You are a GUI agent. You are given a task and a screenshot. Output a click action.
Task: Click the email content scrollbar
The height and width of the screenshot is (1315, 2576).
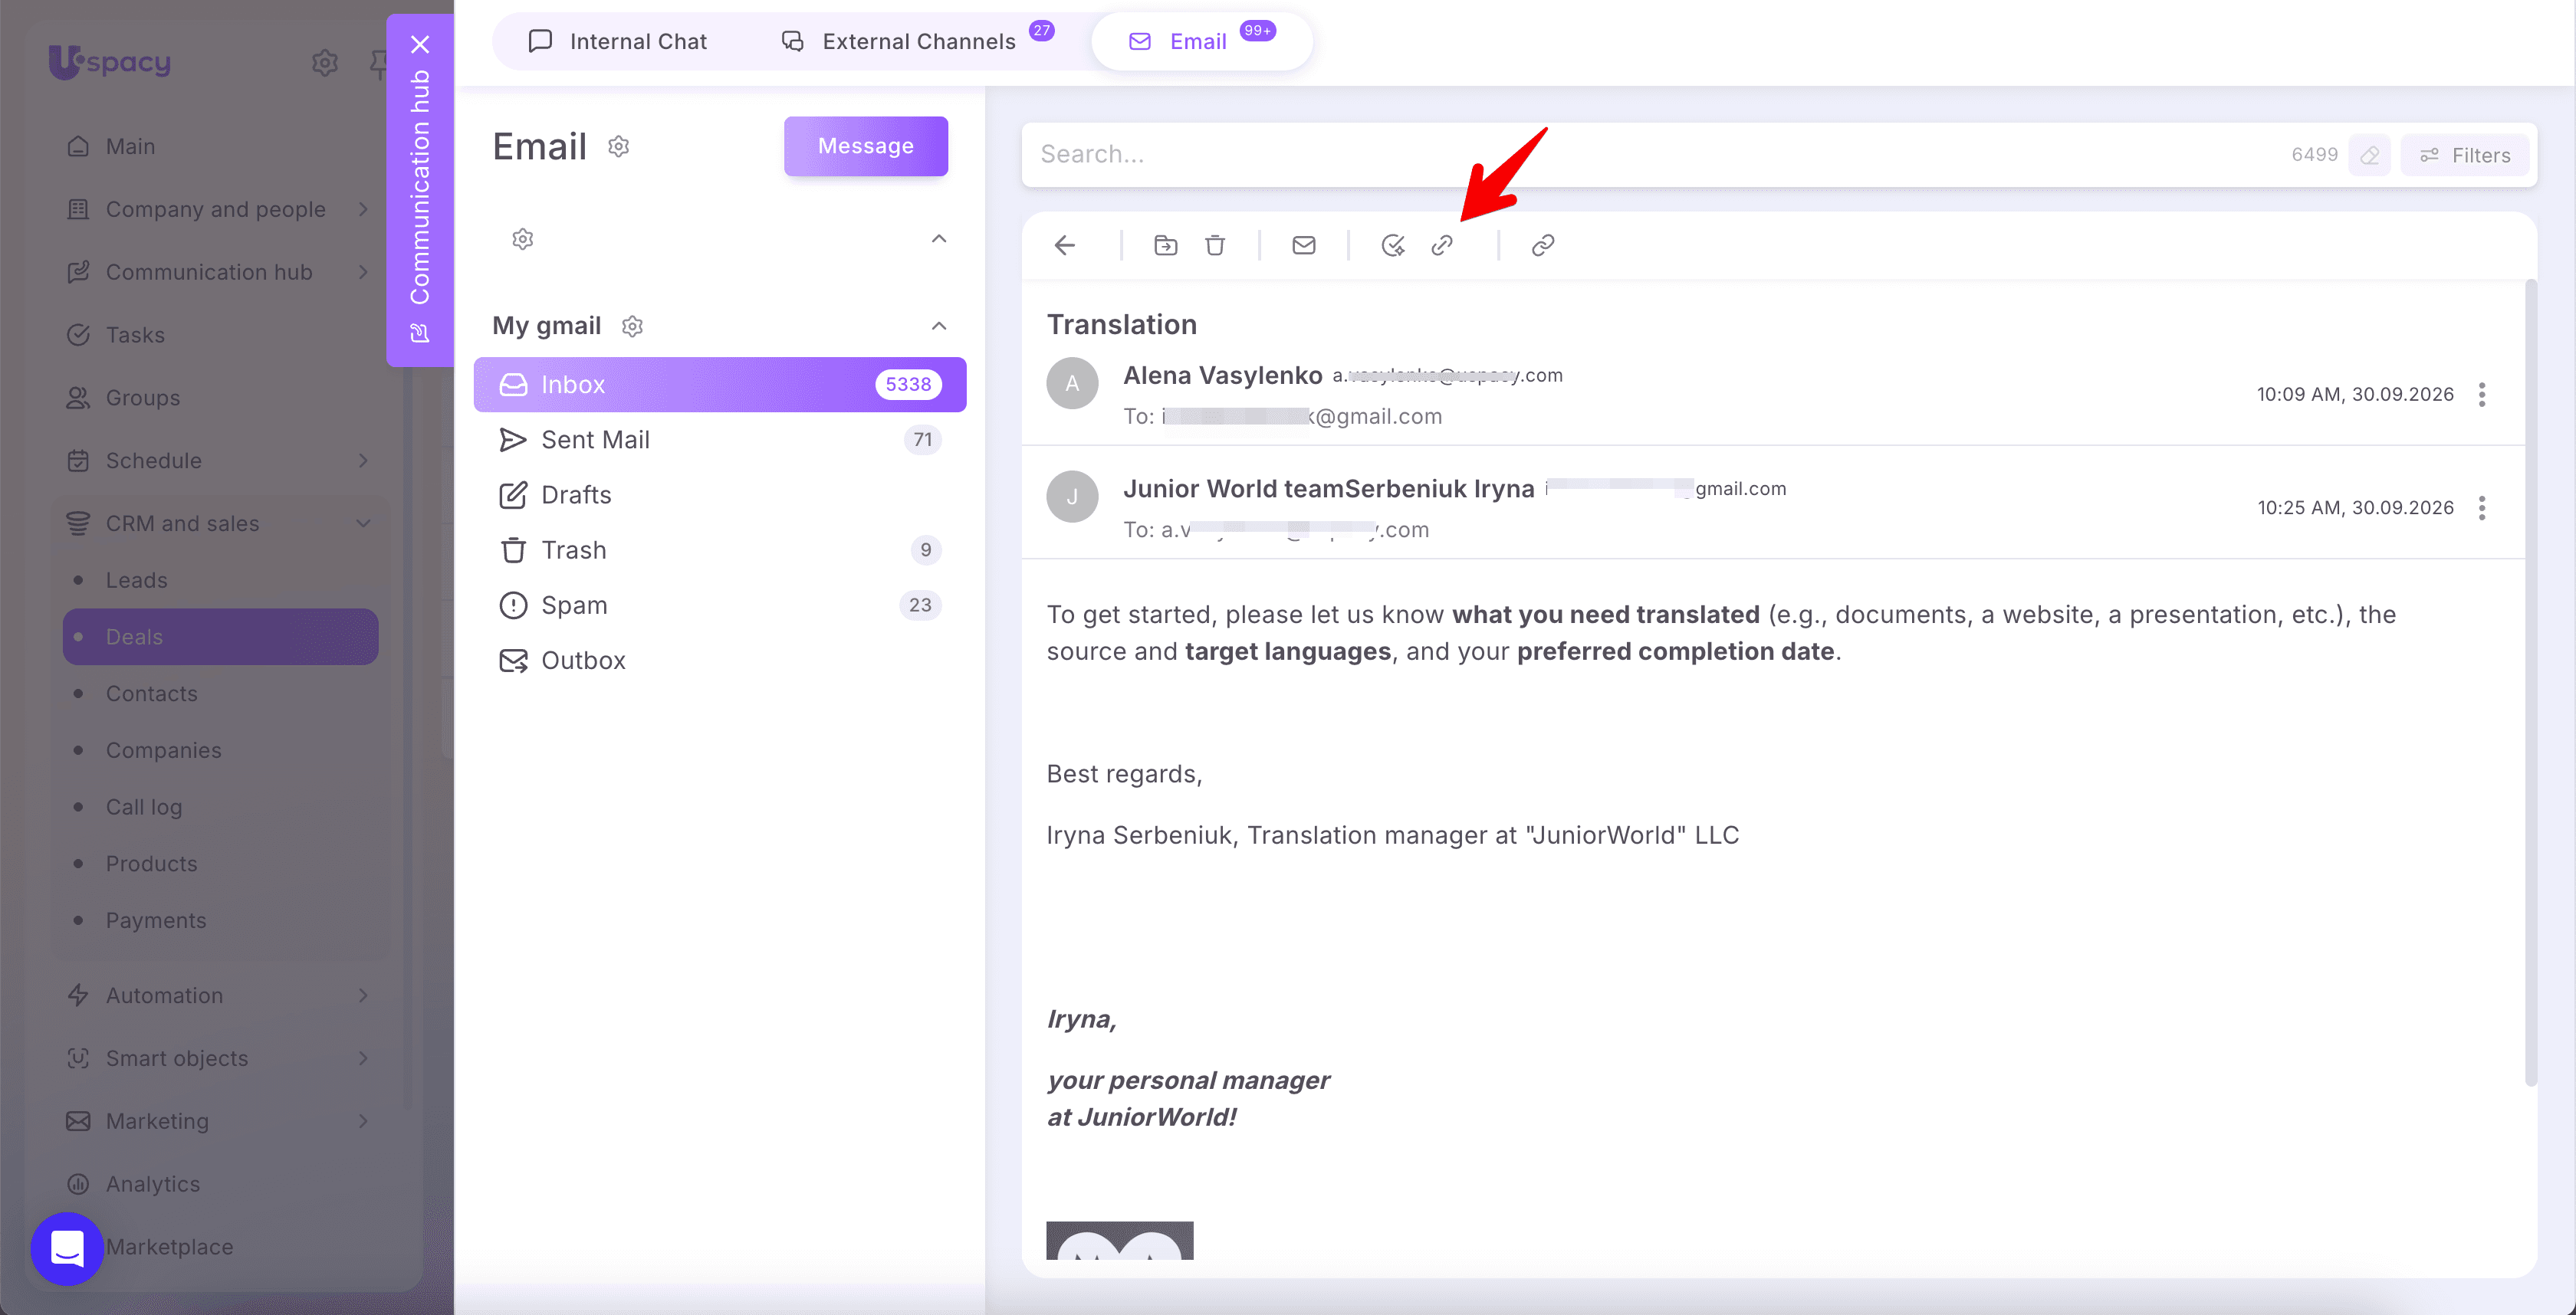pyautogui.click(x=2531, y=681)
